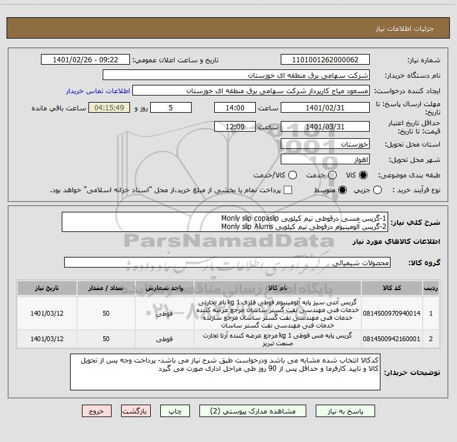Open the اطلاعات تماس خریدار link
457x442 pixels.
coord(98,91)
